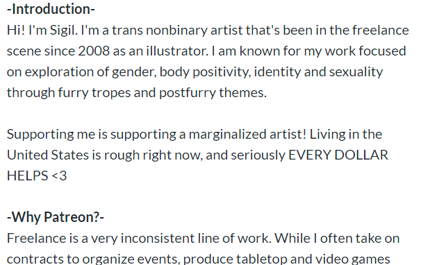
Task: Click the HELPS <3 text
Action: 37,176
